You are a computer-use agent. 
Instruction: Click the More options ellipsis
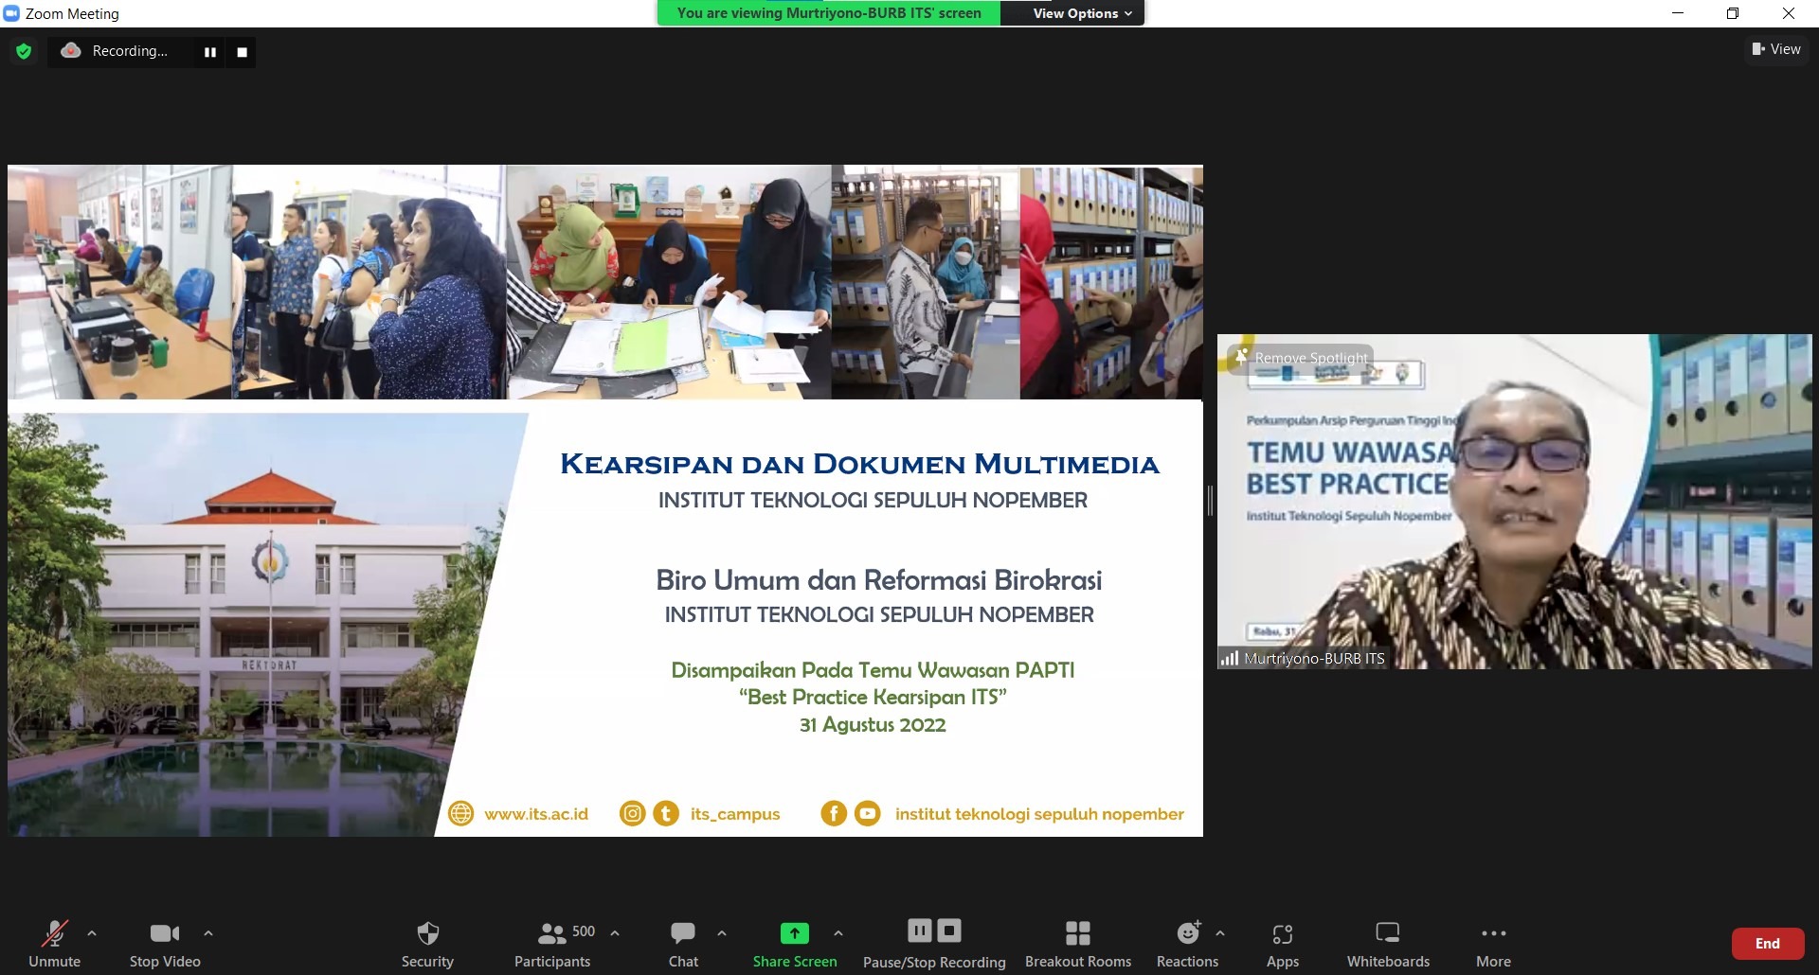1493,943
